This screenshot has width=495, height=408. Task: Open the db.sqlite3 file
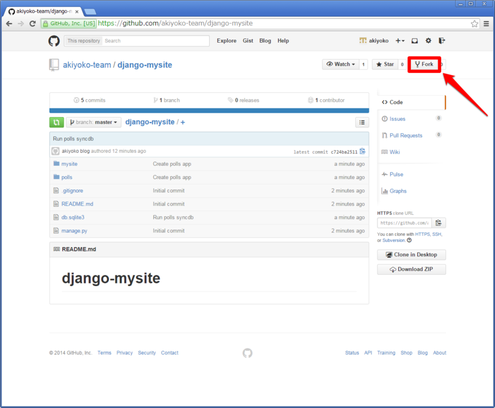(x=73, y=217)
